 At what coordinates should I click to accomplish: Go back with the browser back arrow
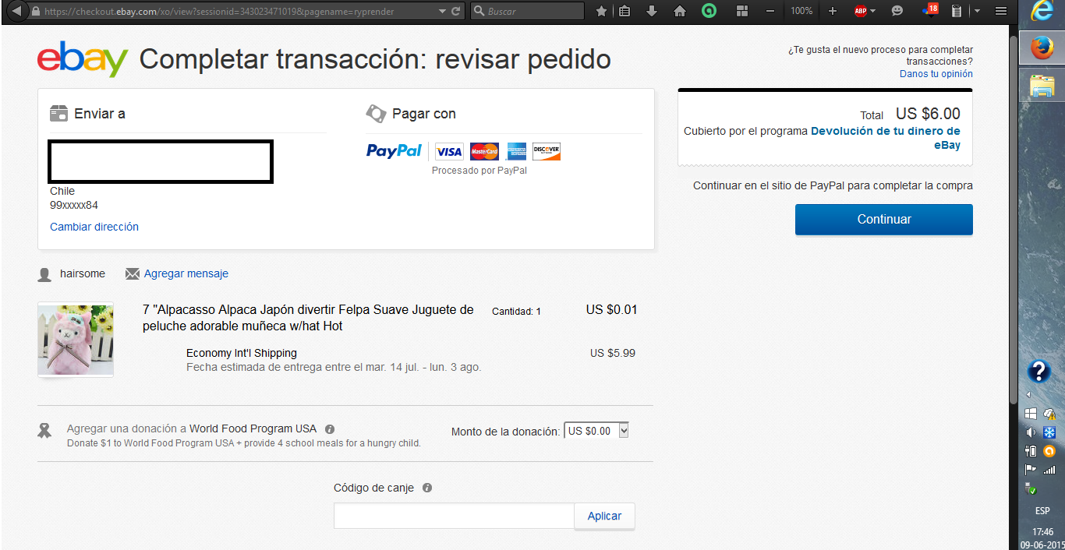[x=16, y=12]
